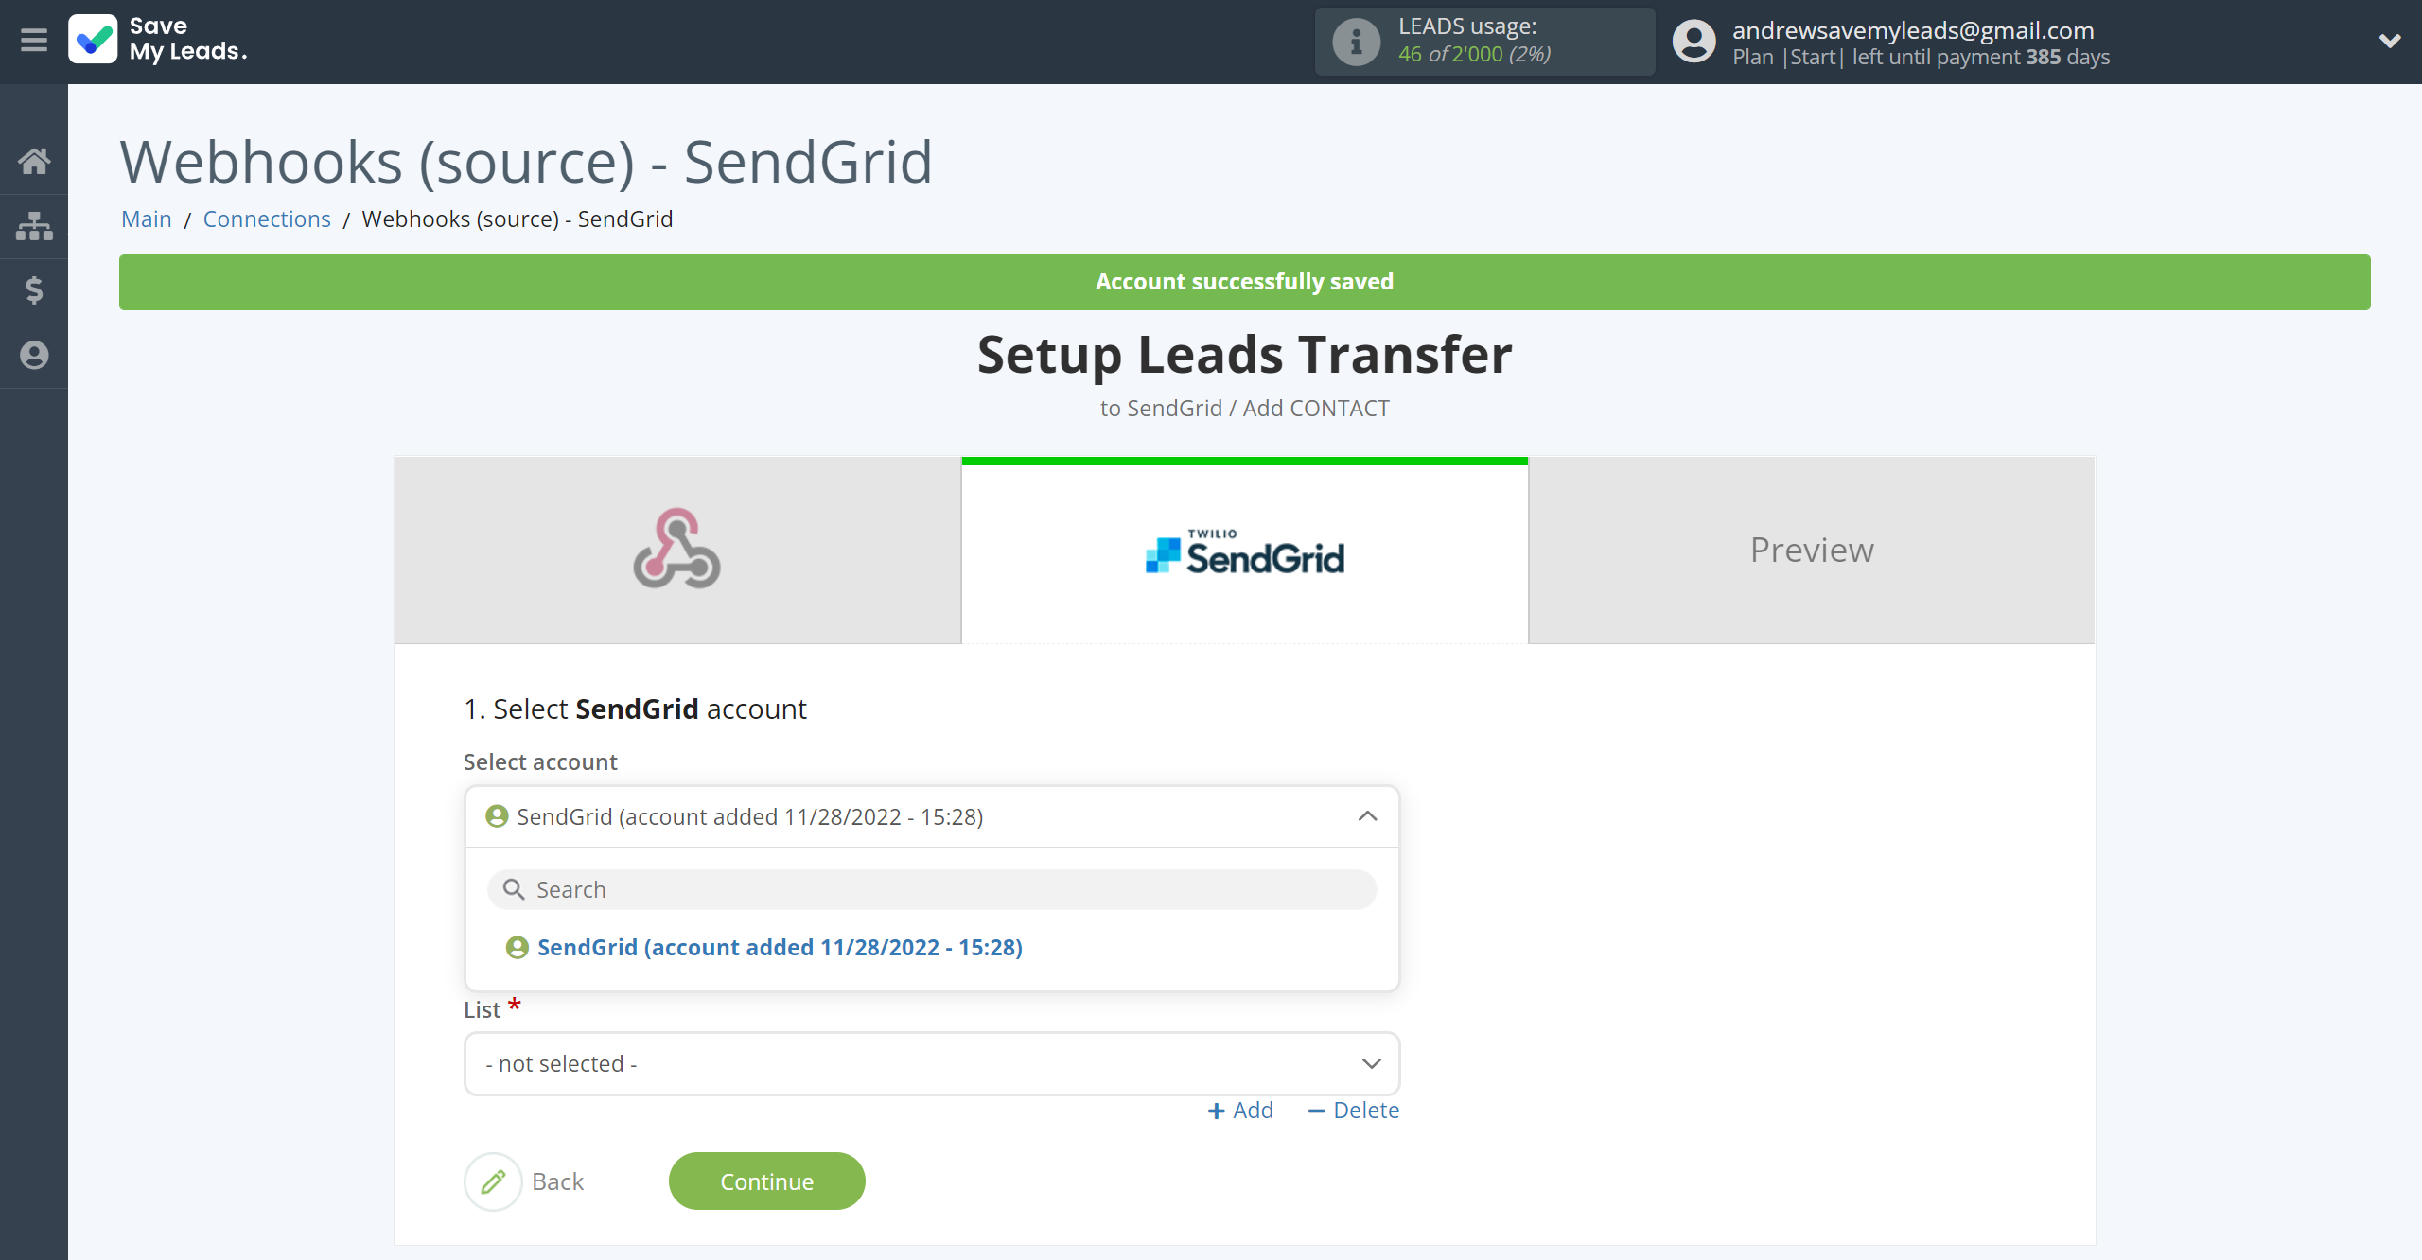Click the Search input field
Viewport: 2422px width, 1260px height.
(932, 888)
